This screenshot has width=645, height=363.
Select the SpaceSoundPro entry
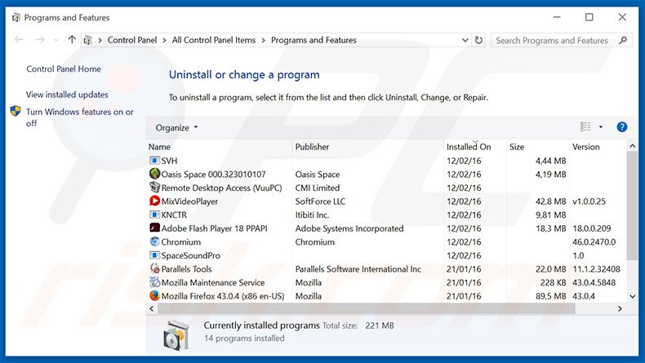pyautogui.click(x=190, y=255)
